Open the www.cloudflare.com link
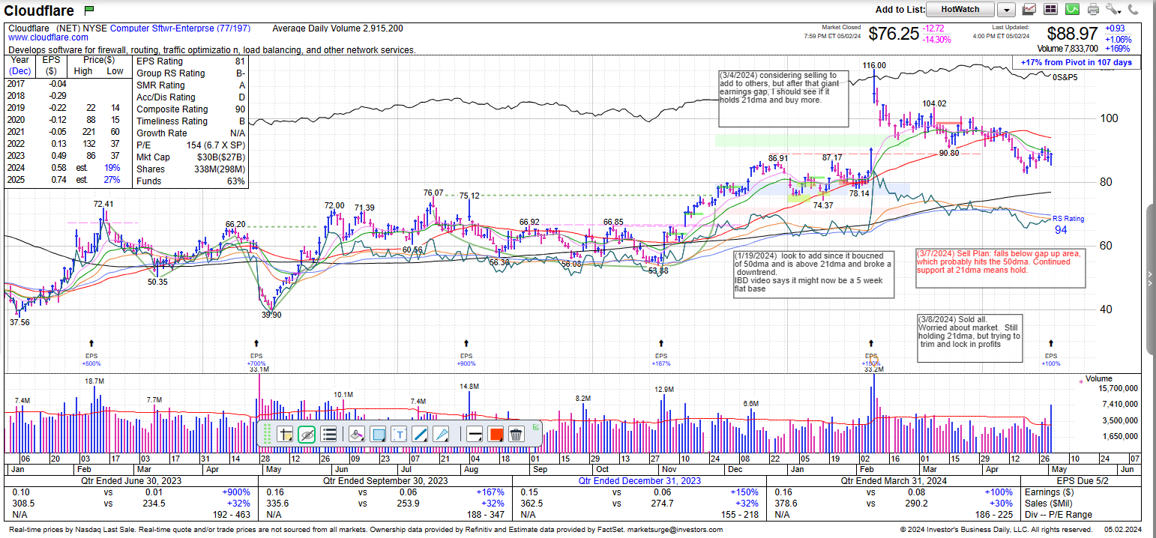 click(48, 37)
